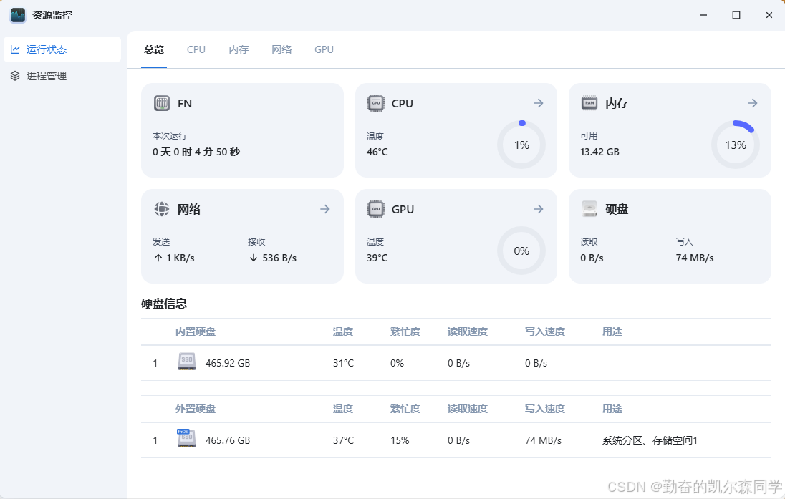
Task: Click the 37°C external disk temperature
Action: [x=344, y=440]
